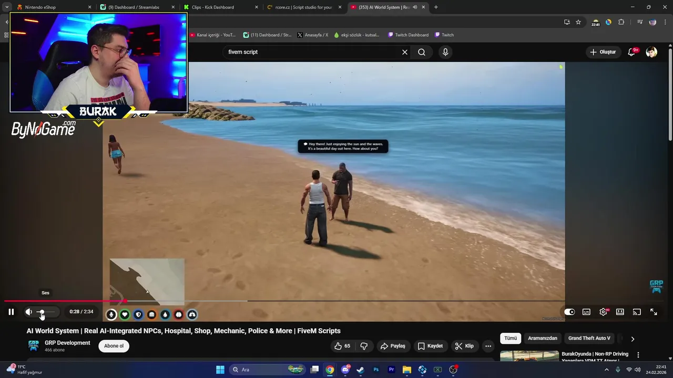This screenshot has height=378, width=673.
Task: Select the Grand Theft Auto V chip
Action: pyautogui.click(x=589, y=338)
